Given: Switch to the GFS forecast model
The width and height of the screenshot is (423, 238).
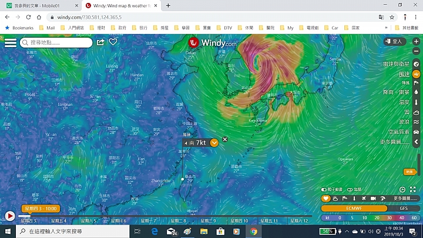Looking at the screenshot, I should [404, 208].
